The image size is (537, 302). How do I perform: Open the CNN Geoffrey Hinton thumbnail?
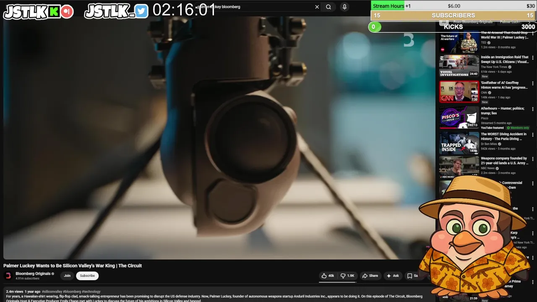point(459,91)
